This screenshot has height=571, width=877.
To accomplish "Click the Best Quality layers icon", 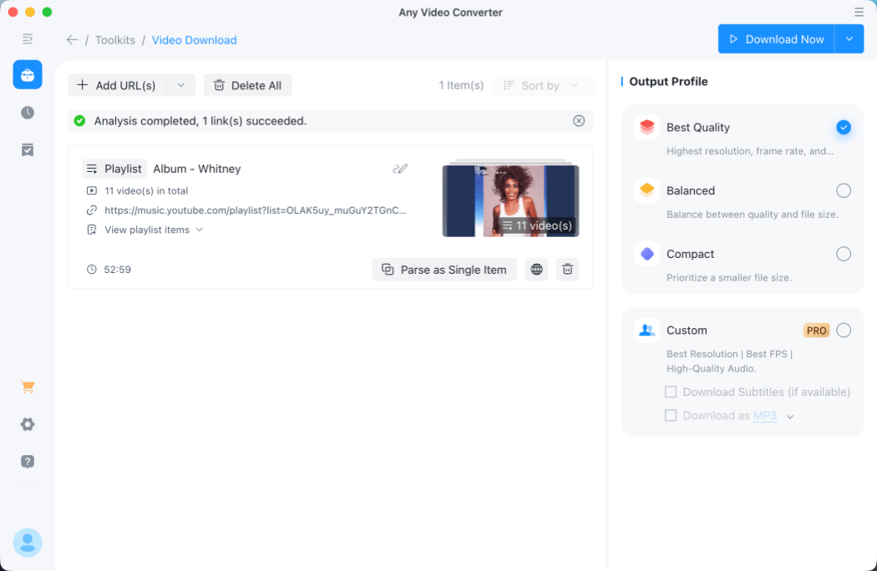I will click(x=647, y=127).
